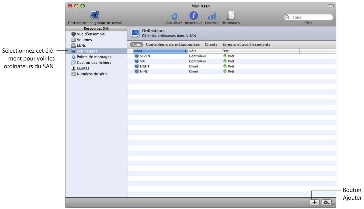This screenshot has width=364, height=209.
Task: Click the EIGHT computer icon
Action: [x=137, y=66]
